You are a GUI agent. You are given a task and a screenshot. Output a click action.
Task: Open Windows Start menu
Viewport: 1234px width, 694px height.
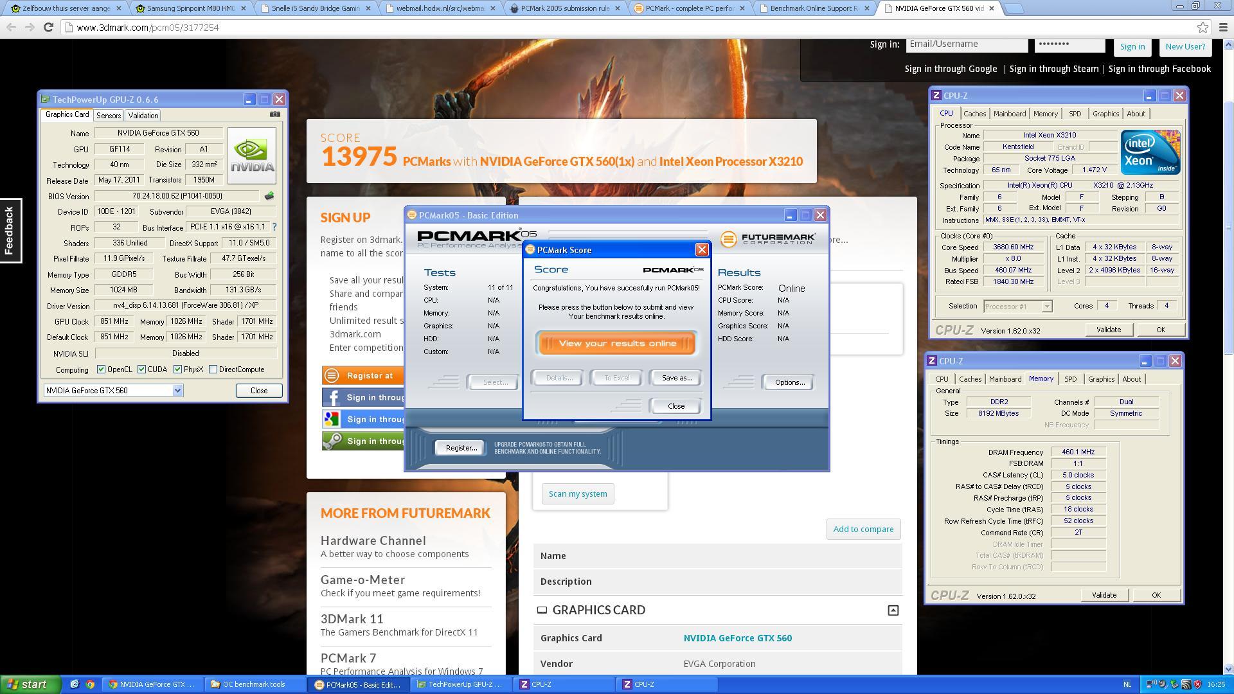coord(30,684)
